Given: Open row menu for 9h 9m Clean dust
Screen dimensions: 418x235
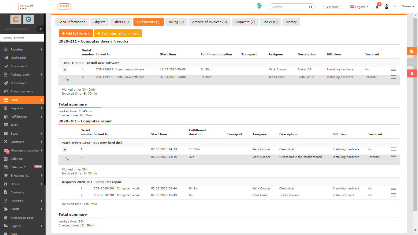Looking at the screenshot, I should pyautogui.click(x=394, y=188).
